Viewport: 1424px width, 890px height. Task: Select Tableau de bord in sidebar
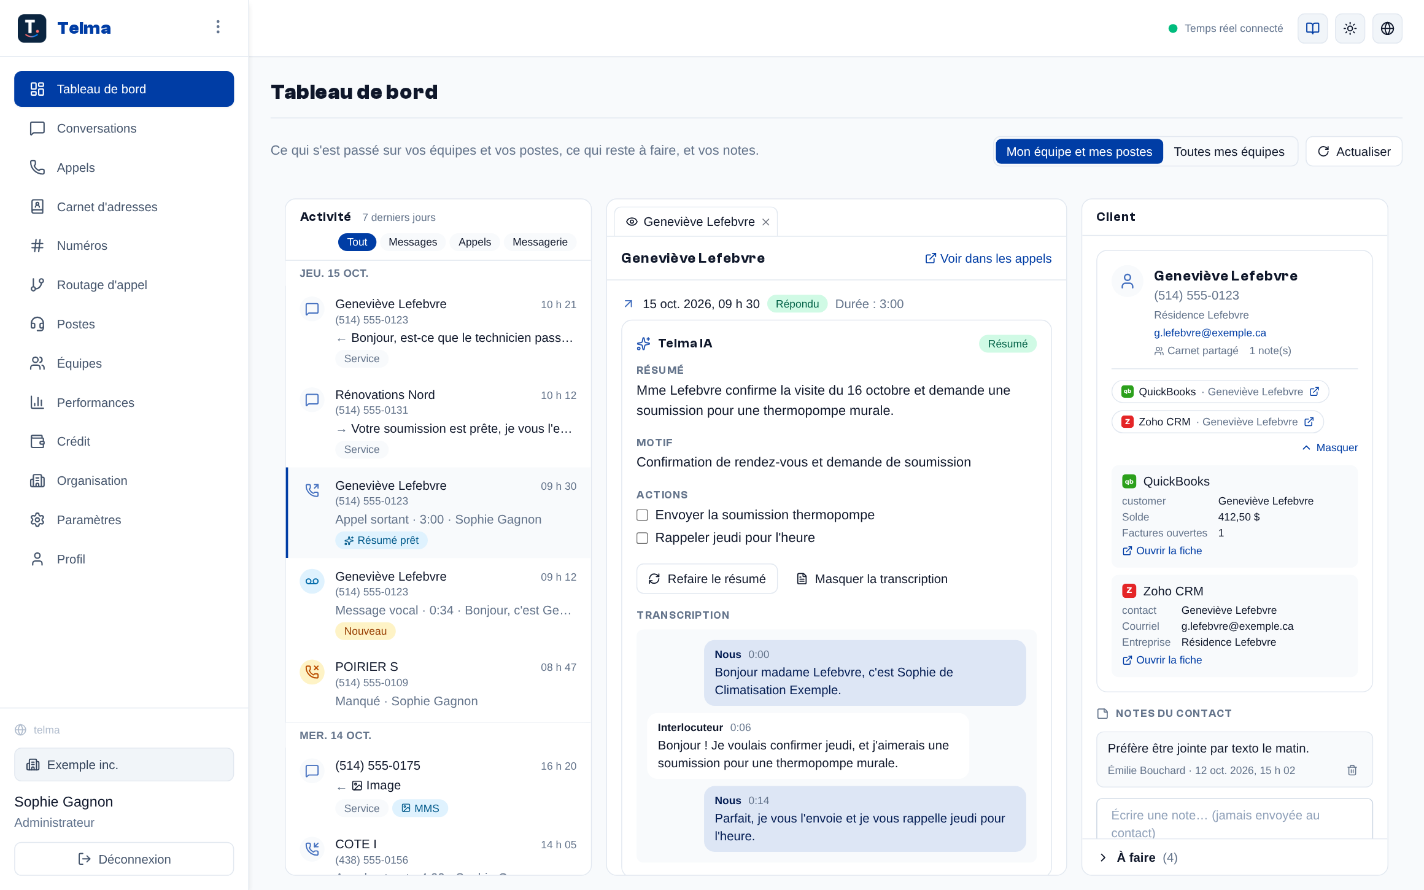pyautogui.click(x=124, y=89)
